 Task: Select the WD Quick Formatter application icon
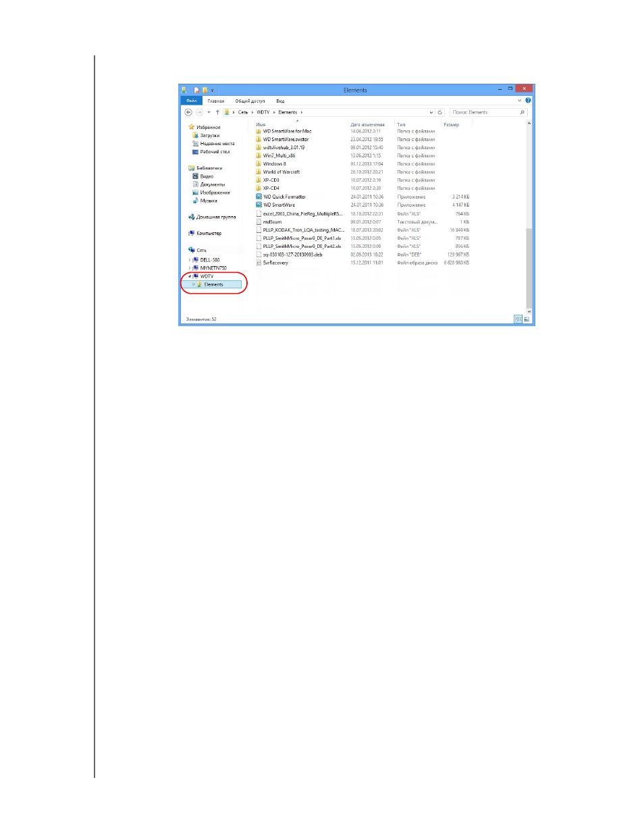259,197
